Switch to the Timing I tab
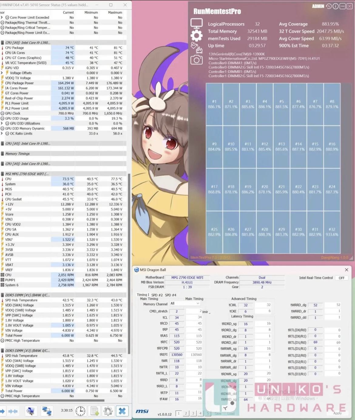The width and height of the screenshot is (355, 420). (143, 295)
